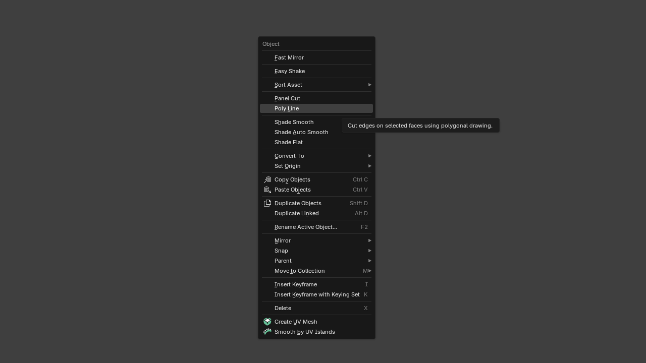Click the Paste Objects clipboard icon

267,190
